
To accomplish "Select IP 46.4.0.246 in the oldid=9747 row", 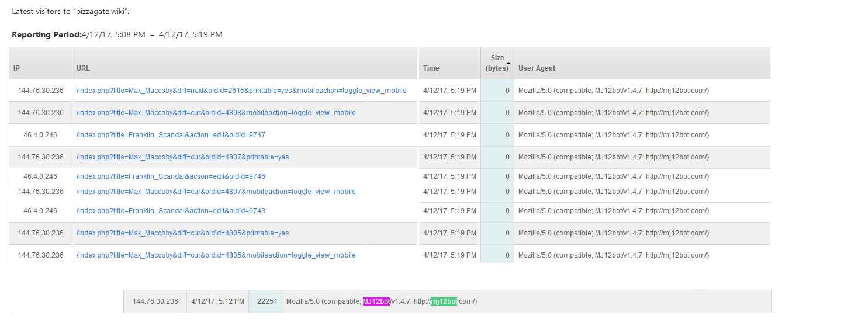I will [40, 135].
